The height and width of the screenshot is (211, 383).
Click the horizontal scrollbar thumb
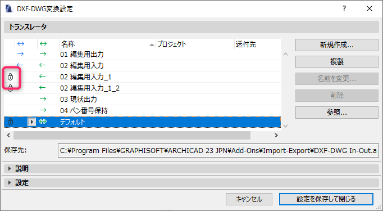click(132, 135)
